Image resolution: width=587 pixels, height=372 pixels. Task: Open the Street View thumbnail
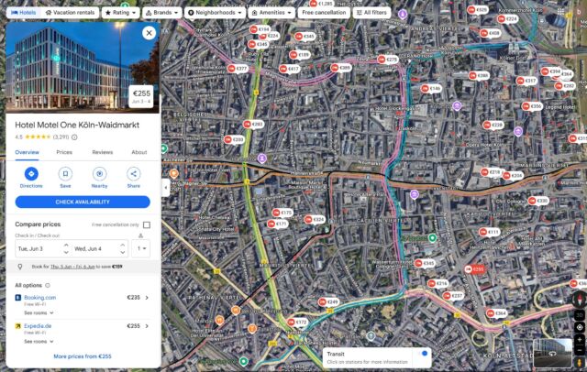(552, 353)
